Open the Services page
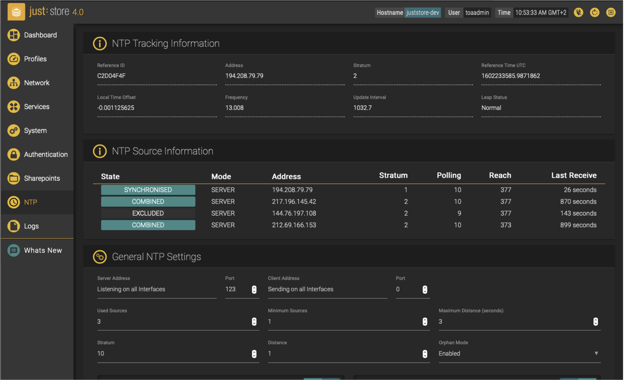Viewport: 624px width, 380px height. pyautogui.click(x=37, y=107)
